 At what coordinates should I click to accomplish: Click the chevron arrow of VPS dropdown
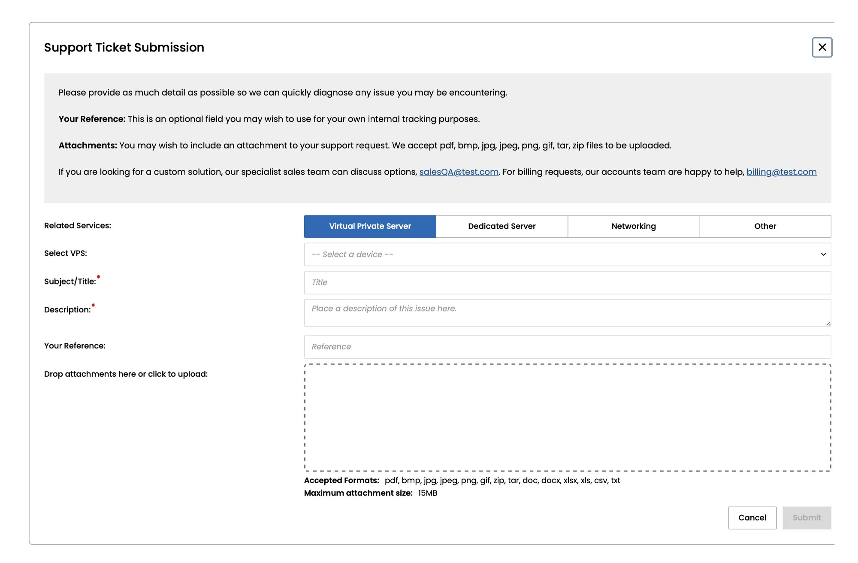(823, 254)
